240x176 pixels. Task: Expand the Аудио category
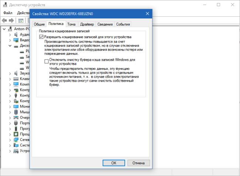(x=10, y=35)
